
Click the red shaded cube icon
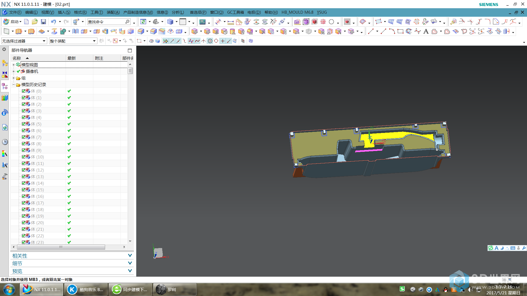[x=314, y=22]
